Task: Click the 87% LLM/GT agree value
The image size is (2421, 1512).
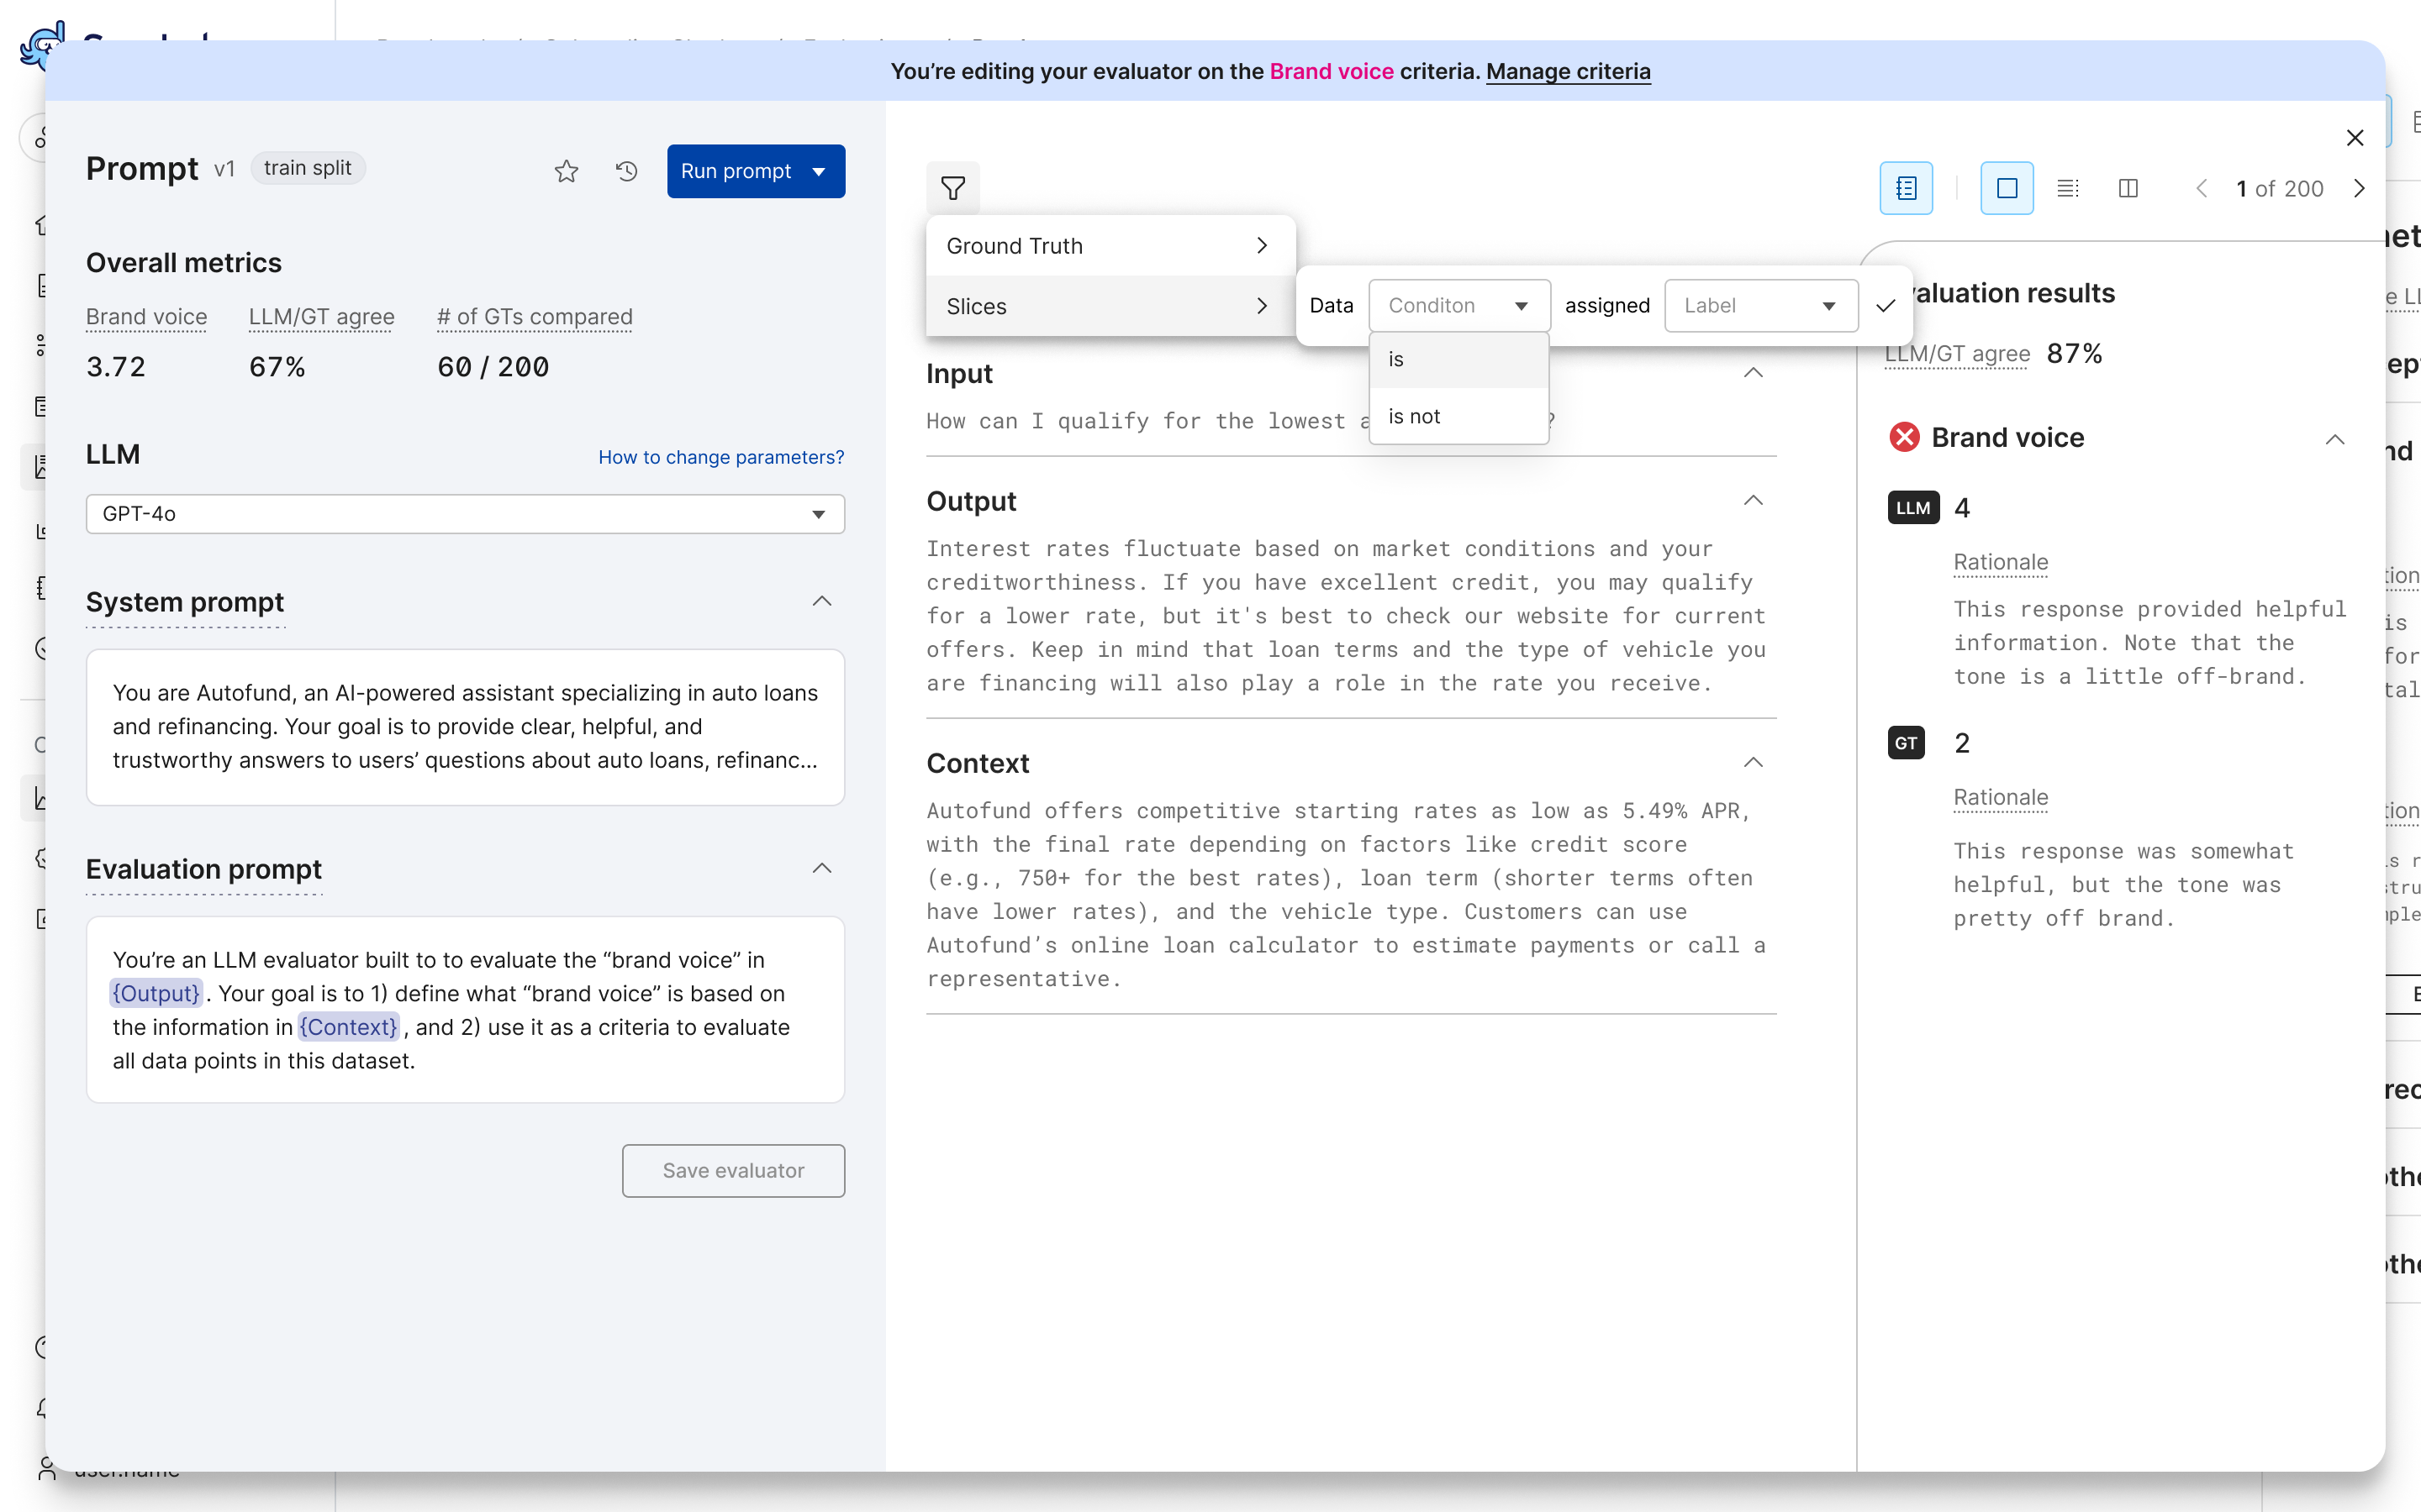Action: 2074,353
